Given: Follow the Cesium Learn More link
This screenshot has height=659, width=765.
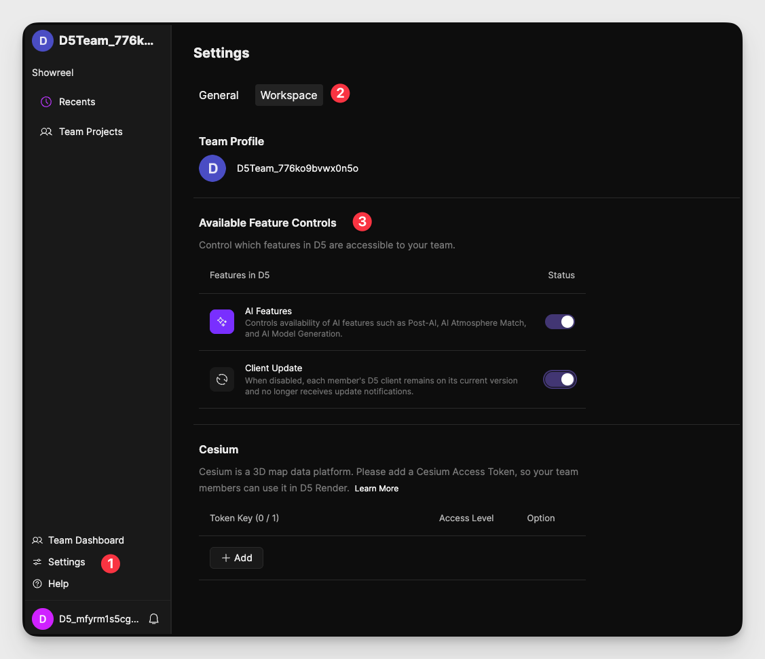Looking at the screenshot, I should [x=376, y=489].
